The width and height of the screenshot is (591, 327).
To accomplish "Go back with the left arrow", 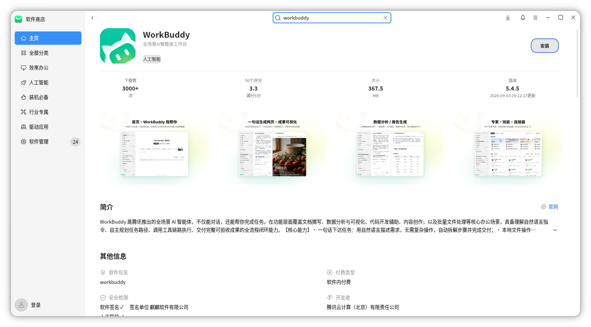I will click(x=92, y=18).
